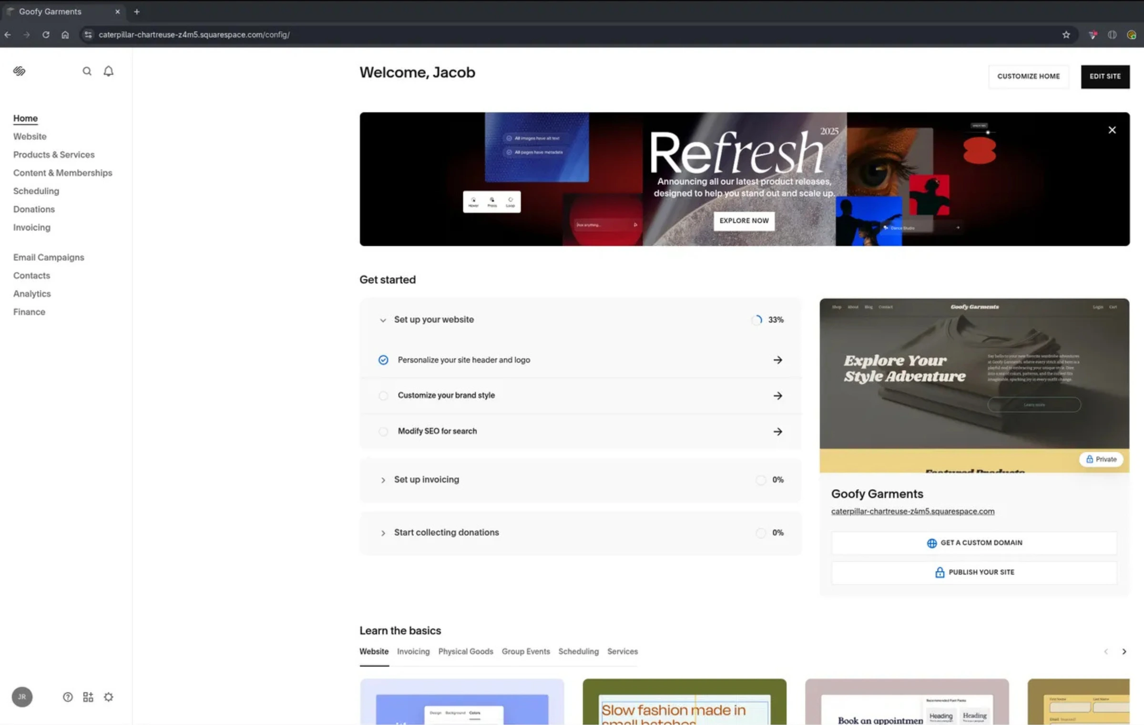Open the help question mark icon
The width and height of the screenshot is (1144, 725).
tap(68, 696)
